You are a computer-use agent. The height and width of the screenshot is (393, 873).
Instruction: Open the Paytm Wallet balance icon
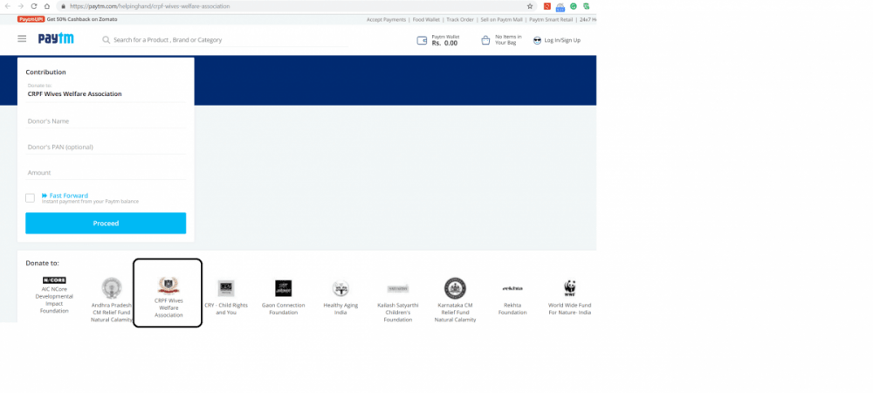coord(423,40)
